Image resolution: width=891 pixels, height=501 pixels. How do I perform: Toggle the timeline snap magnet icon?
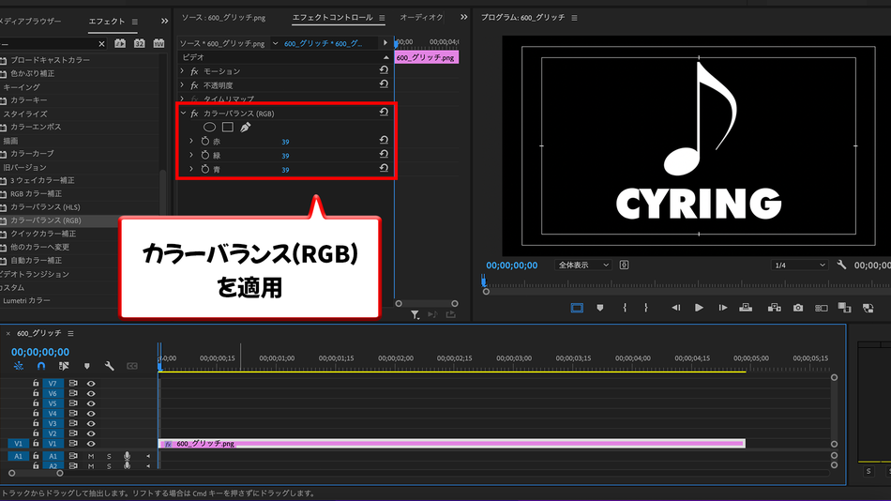(41, 366)
